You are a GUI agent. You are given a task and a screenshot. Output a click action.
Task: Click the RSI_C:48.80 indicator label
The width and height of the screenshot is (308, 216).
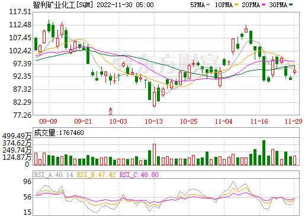tap(139, 175)
